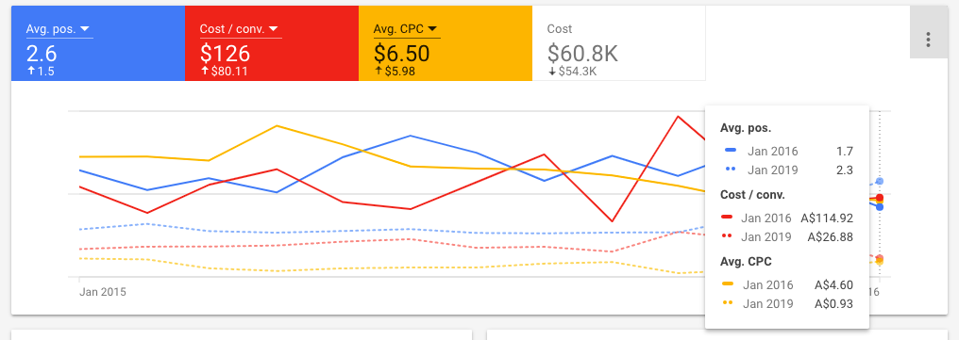Select the blue Avg. pos. scorecard
The image size is (959, 340).
coord(98,43)
